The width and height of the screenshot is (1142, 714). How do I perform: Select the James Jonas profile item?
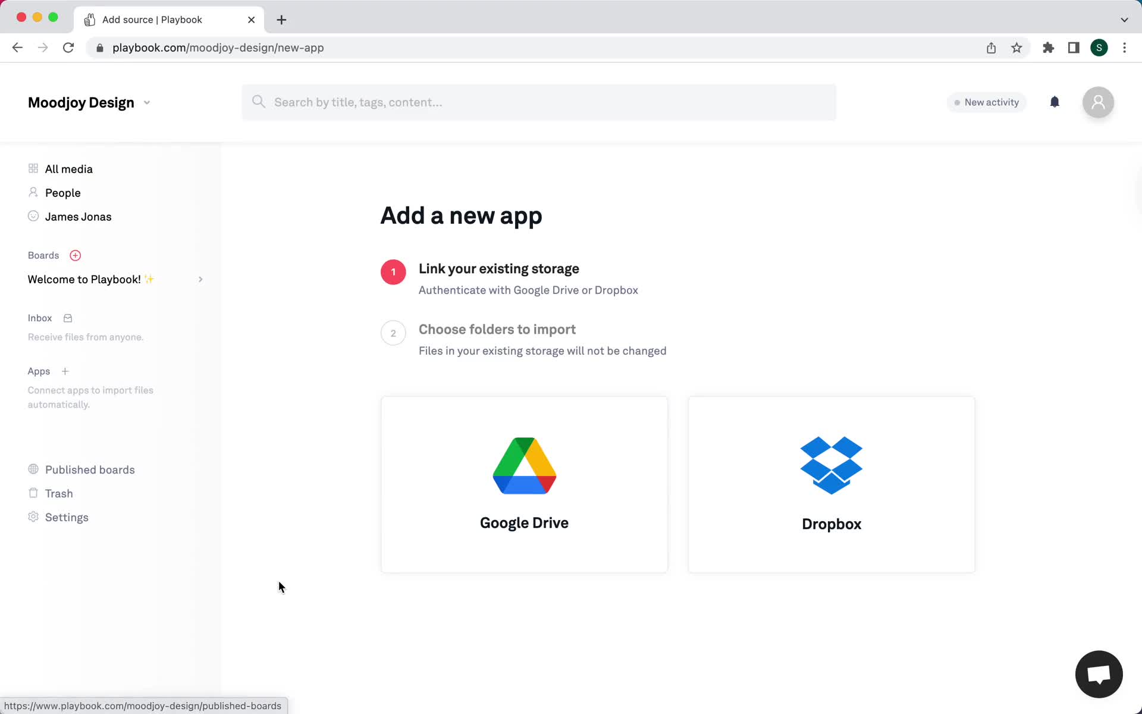pyautogui.click(x=78, y=217)
